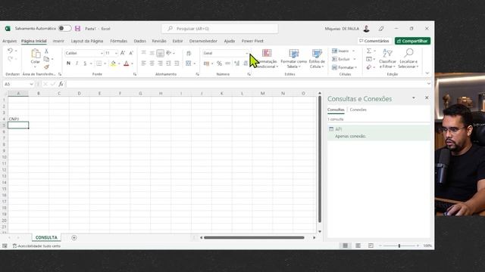Click the Pesquisar search box
Image resolution: width=485 pixels, height=272 pixels.
pos(220,29)
